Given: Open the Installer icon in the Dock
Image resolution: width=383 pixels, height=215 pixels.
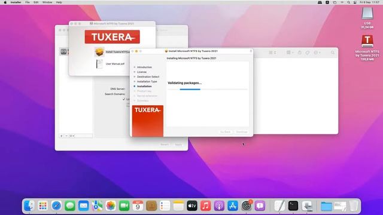Looking at the screenshot, I should 307,206.
